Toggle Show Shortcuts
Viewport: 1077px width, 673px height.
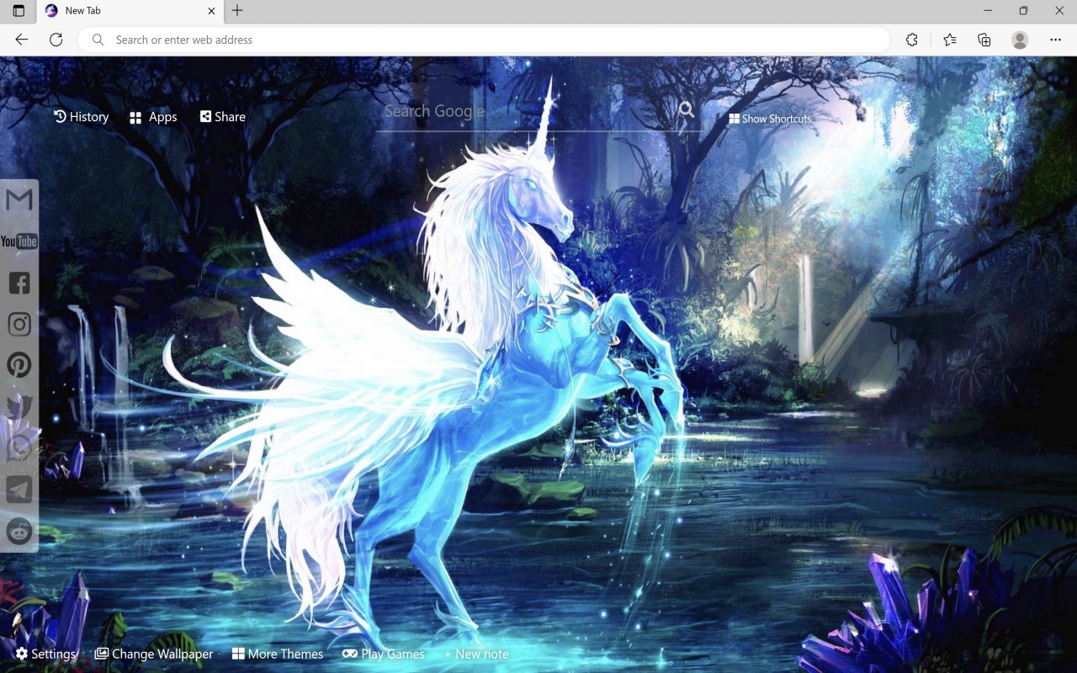(x=770, y=119)
